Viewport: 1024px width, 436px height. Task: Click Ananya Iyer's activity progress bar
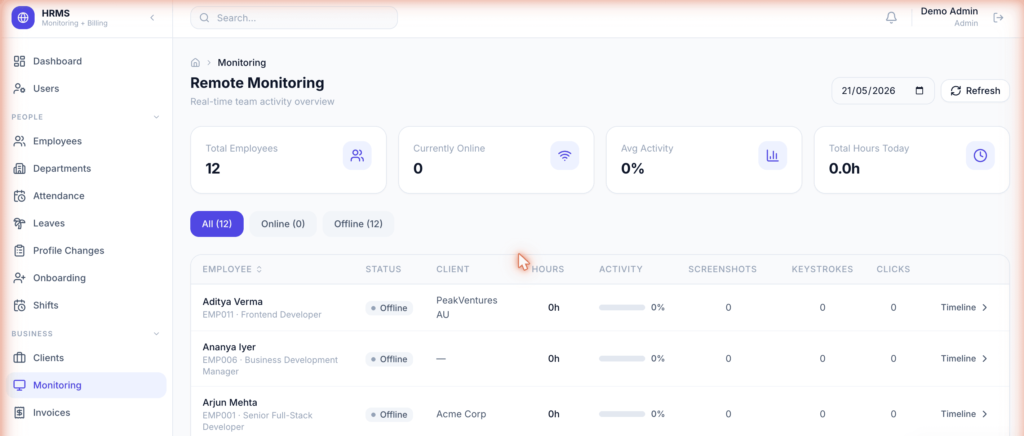(x=622, y=359)
